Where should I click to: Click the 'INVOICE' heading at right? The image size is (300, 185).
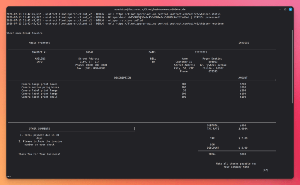243,43
